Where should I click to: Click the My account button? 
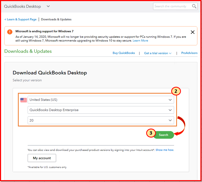coord(42,158)
